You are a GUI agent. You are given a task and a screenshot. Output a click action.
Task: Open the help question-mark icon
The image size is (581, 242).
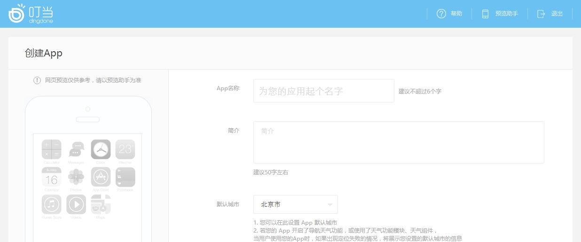click(x=441, y=14)
